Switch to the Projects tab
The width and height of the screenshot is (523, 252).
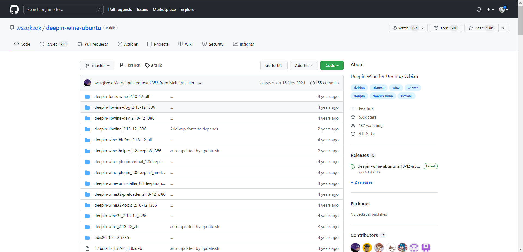tap(158, 44)
